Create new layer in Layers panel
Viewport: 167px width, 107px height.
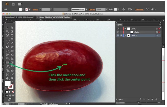tap(152, 99)
